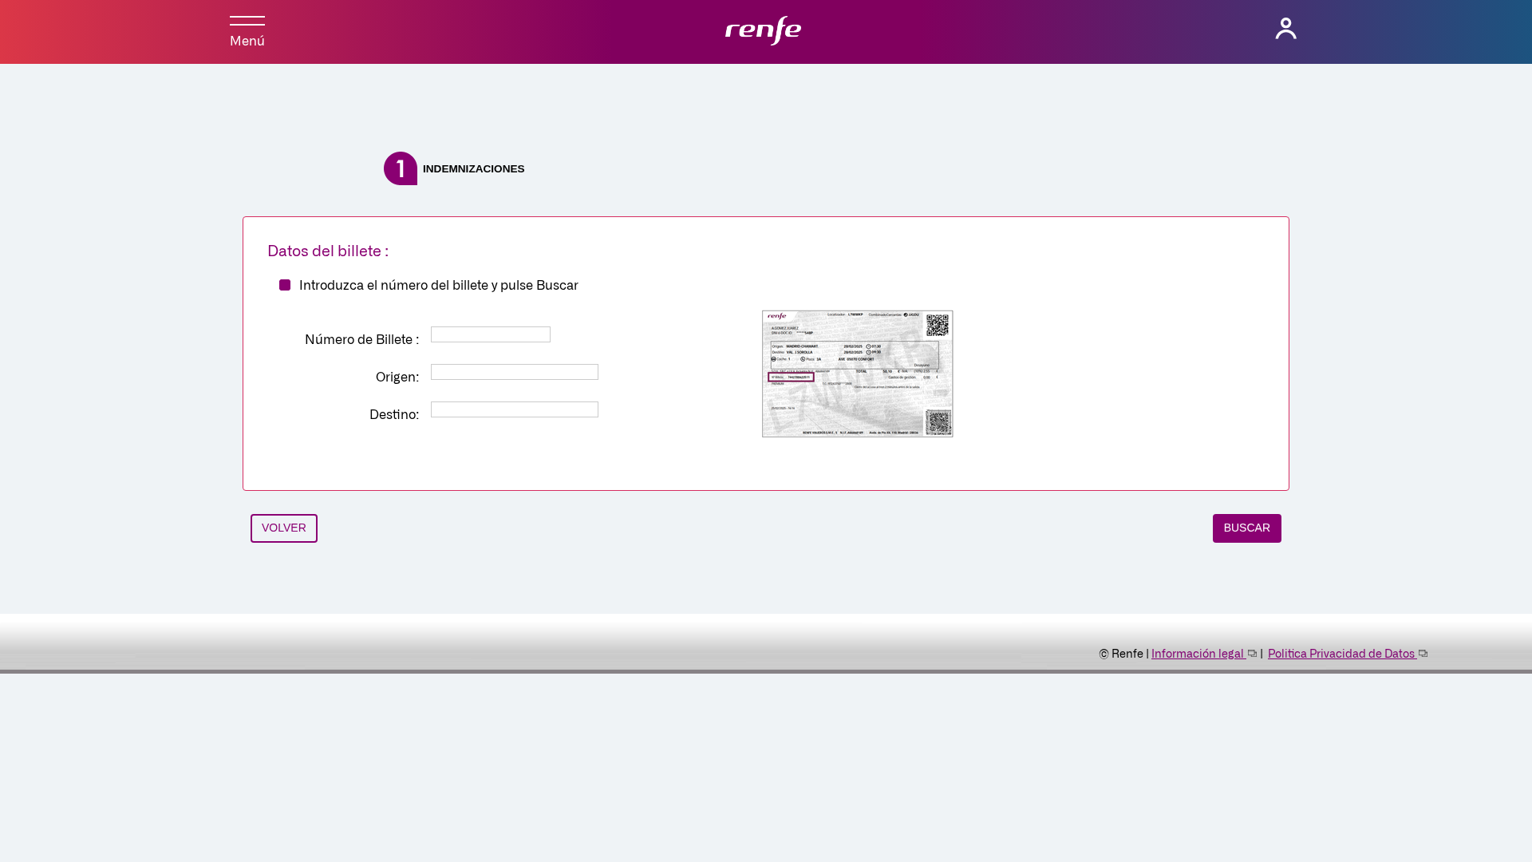The width and height of the screenshot is (1532, 862).
Task: Click the external link icon after Información legal
Action: click(x=1252, y=654)
